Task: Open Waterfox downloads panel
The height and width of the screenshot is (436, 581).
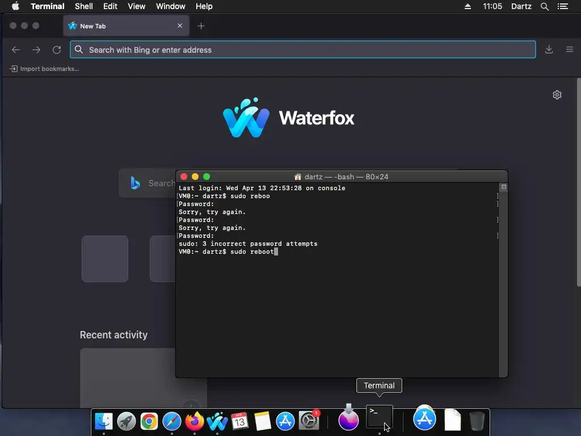Action: point(549,49)
